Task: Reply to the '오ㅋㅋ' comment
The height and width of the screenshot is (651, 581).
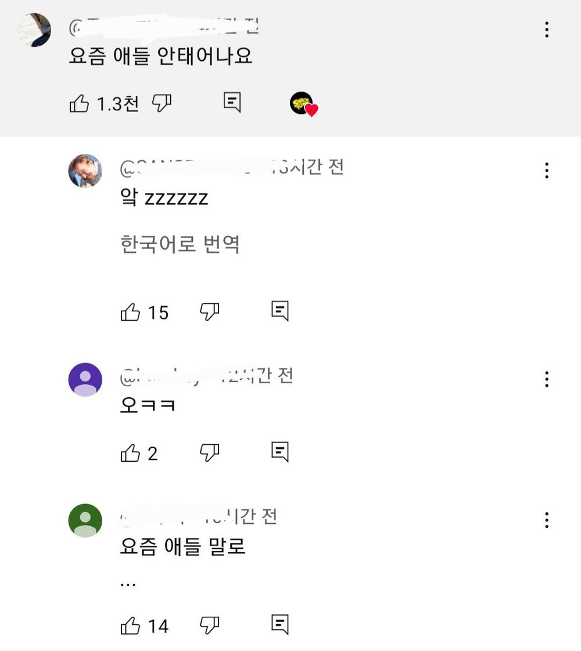Action: (x=280, y=451)
